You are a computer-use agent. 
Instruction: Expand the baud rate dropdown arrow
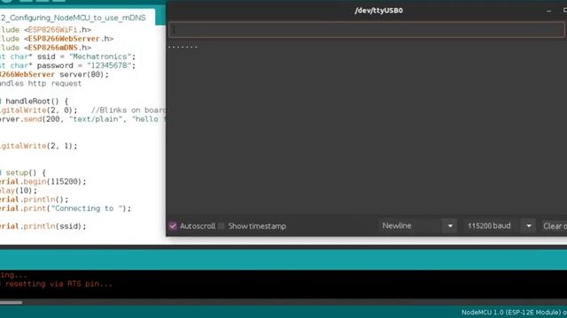(x=529, y=226)
